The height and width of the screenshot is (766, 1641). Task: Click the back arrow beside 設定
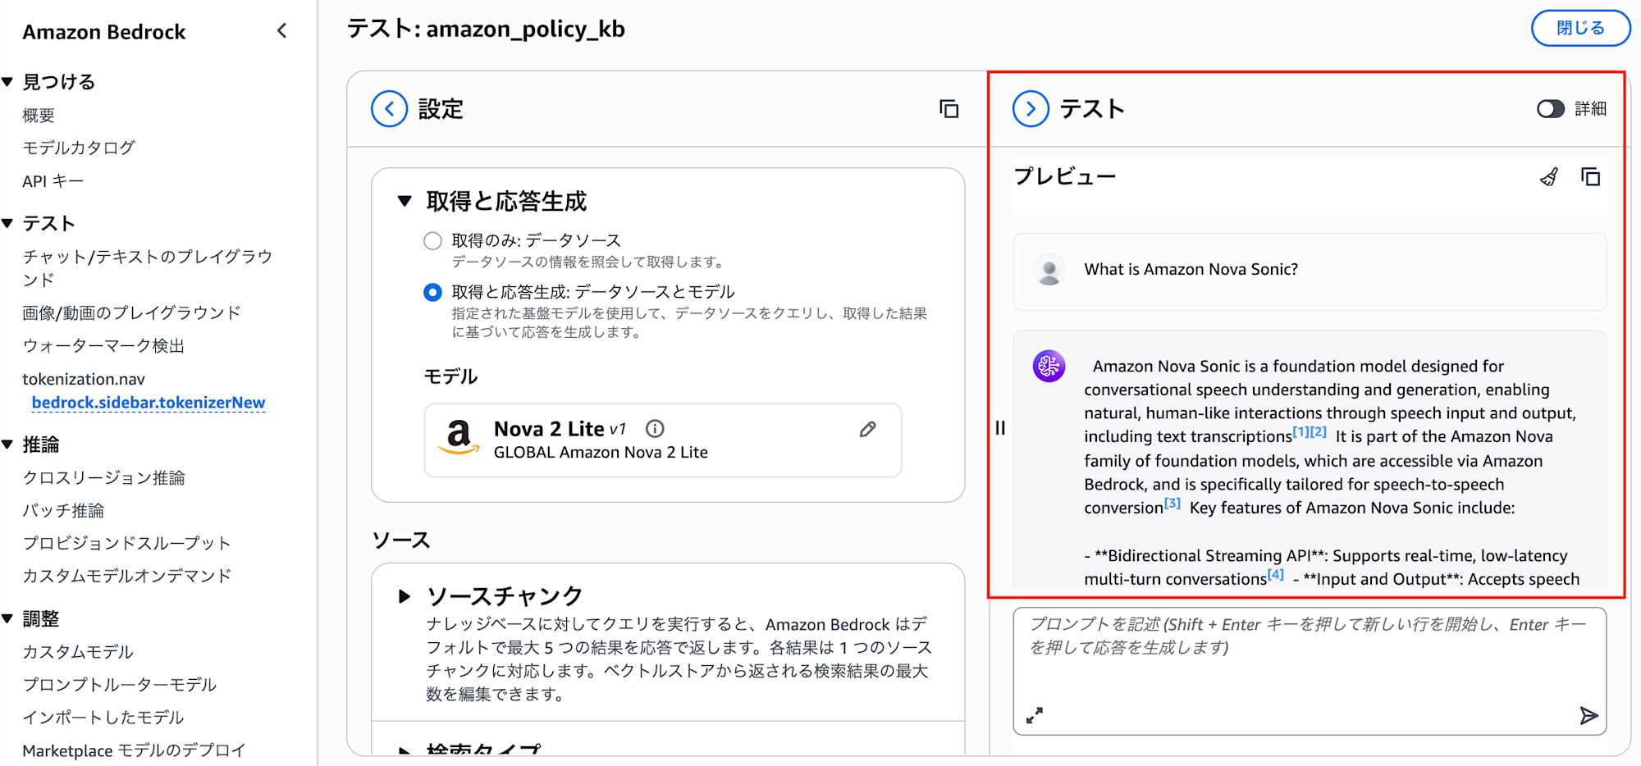389,109
